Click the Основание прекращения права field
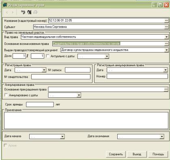170x160 pixels. pos(106,89)
